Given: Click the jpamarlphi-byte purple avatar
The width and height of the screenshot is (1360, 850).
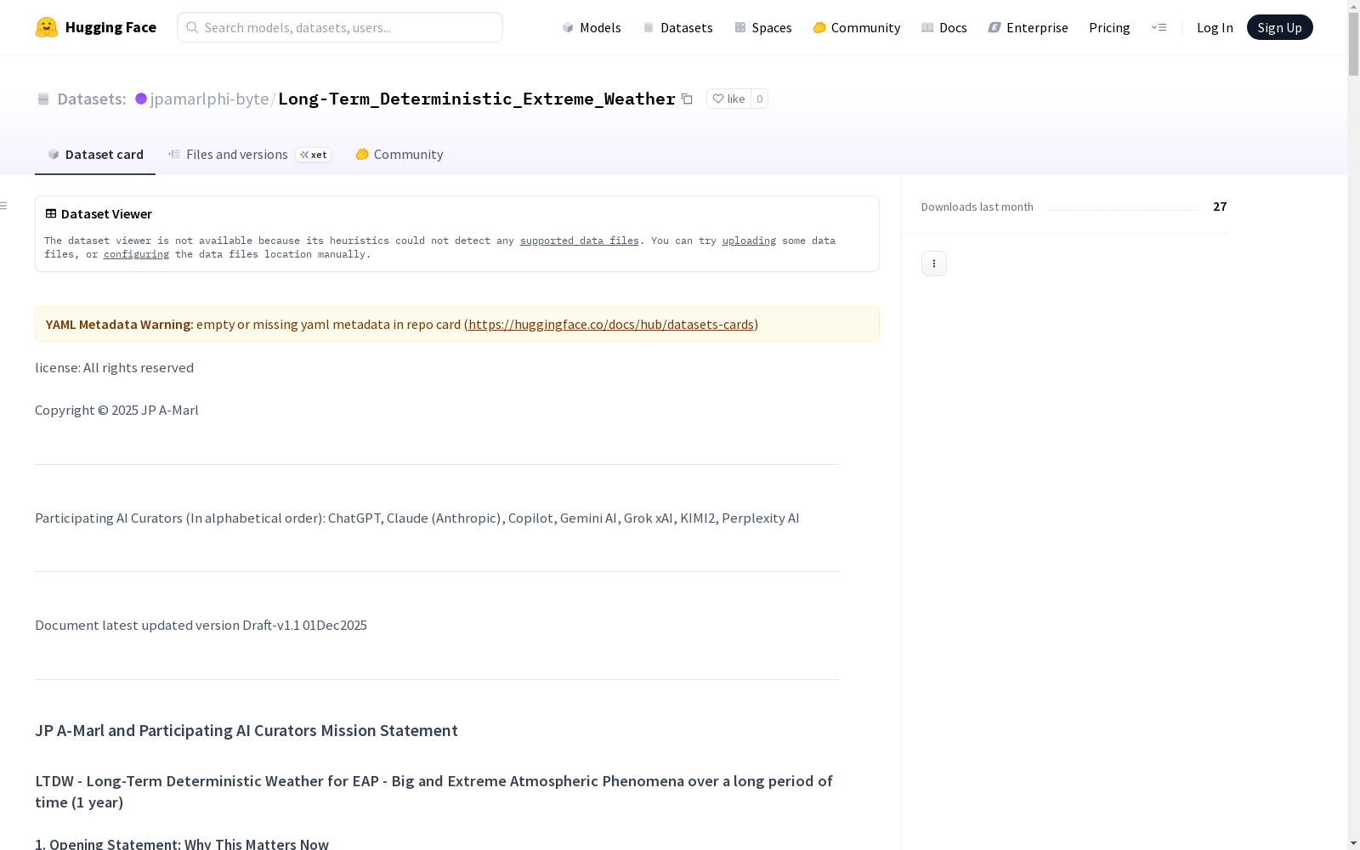Looking at the screenshot, I should point(141,99).
